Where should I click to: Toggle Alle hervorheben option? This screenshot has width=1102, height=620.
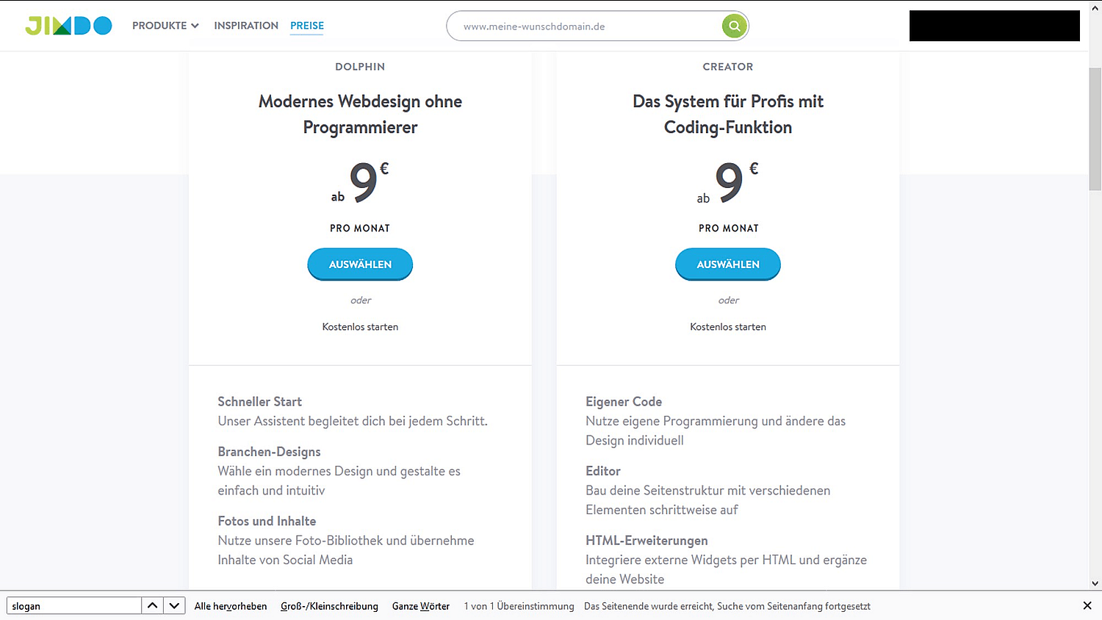[231, 606]
